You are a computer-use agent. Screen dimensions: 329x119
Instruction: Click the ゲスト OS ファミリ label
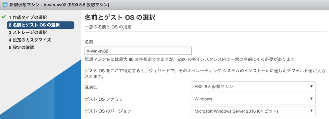(x=103, y=99)
